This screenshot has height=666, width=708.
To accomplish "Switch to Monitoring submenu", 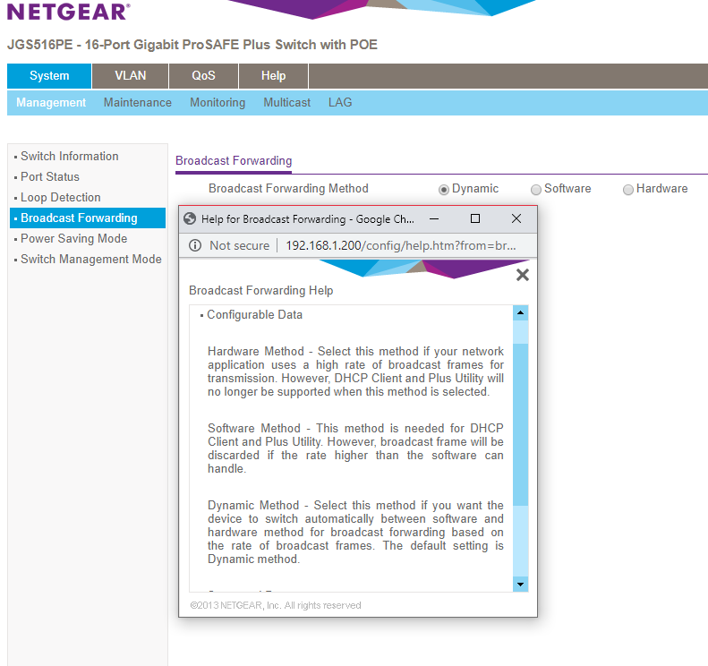I will [x=218, y=103].
